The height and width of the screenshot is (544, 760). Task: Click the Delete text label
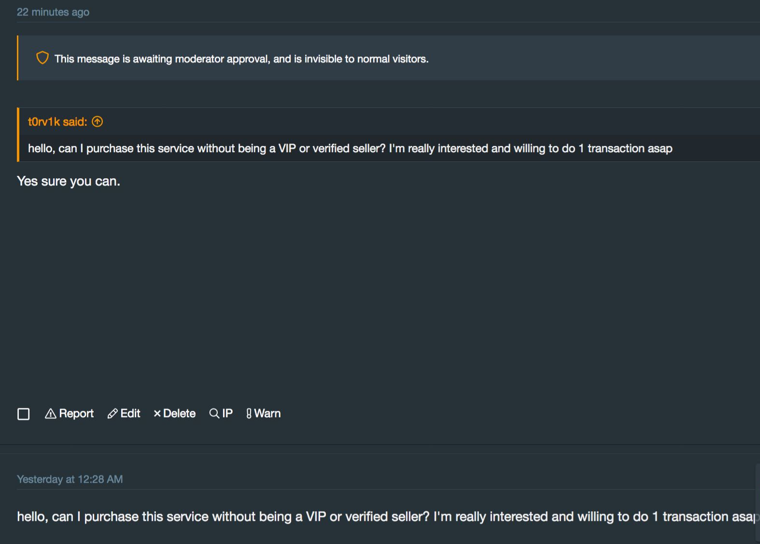[180, 414]
